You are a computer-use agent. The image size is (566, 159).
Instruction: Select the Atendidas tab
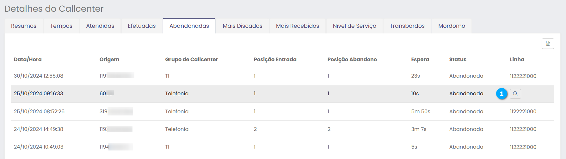click(x=100, y=26)
